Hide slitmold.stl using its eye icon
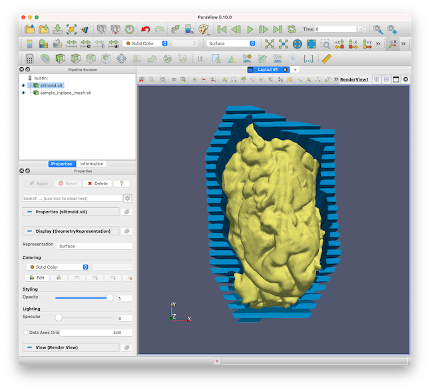The width and height of the screenshot is (430, 390). [23, 85]
